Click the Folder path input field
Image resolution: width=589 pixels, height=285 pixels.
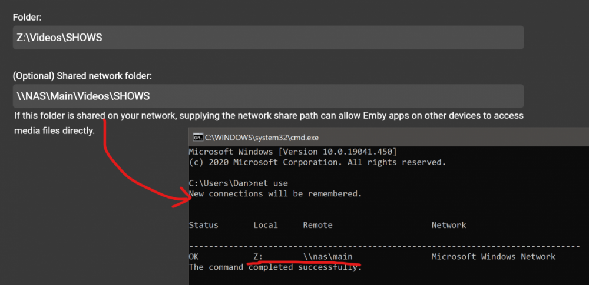tap(268, 38)
